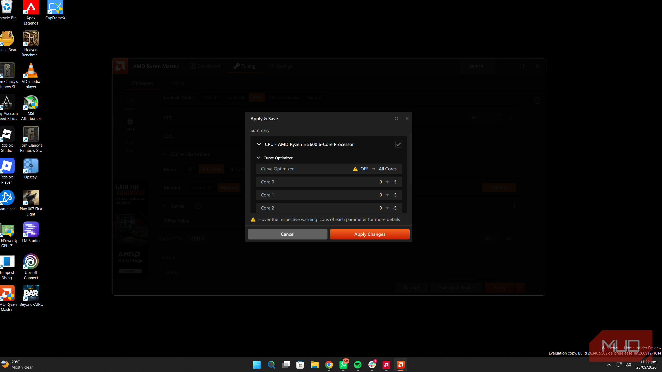The height and width of the screenshot is (372, 662).
Task: Select the Core 2 summary row
Action: [329, 208]
